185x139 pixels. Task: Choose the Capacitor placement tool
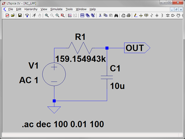coord(157,15)
